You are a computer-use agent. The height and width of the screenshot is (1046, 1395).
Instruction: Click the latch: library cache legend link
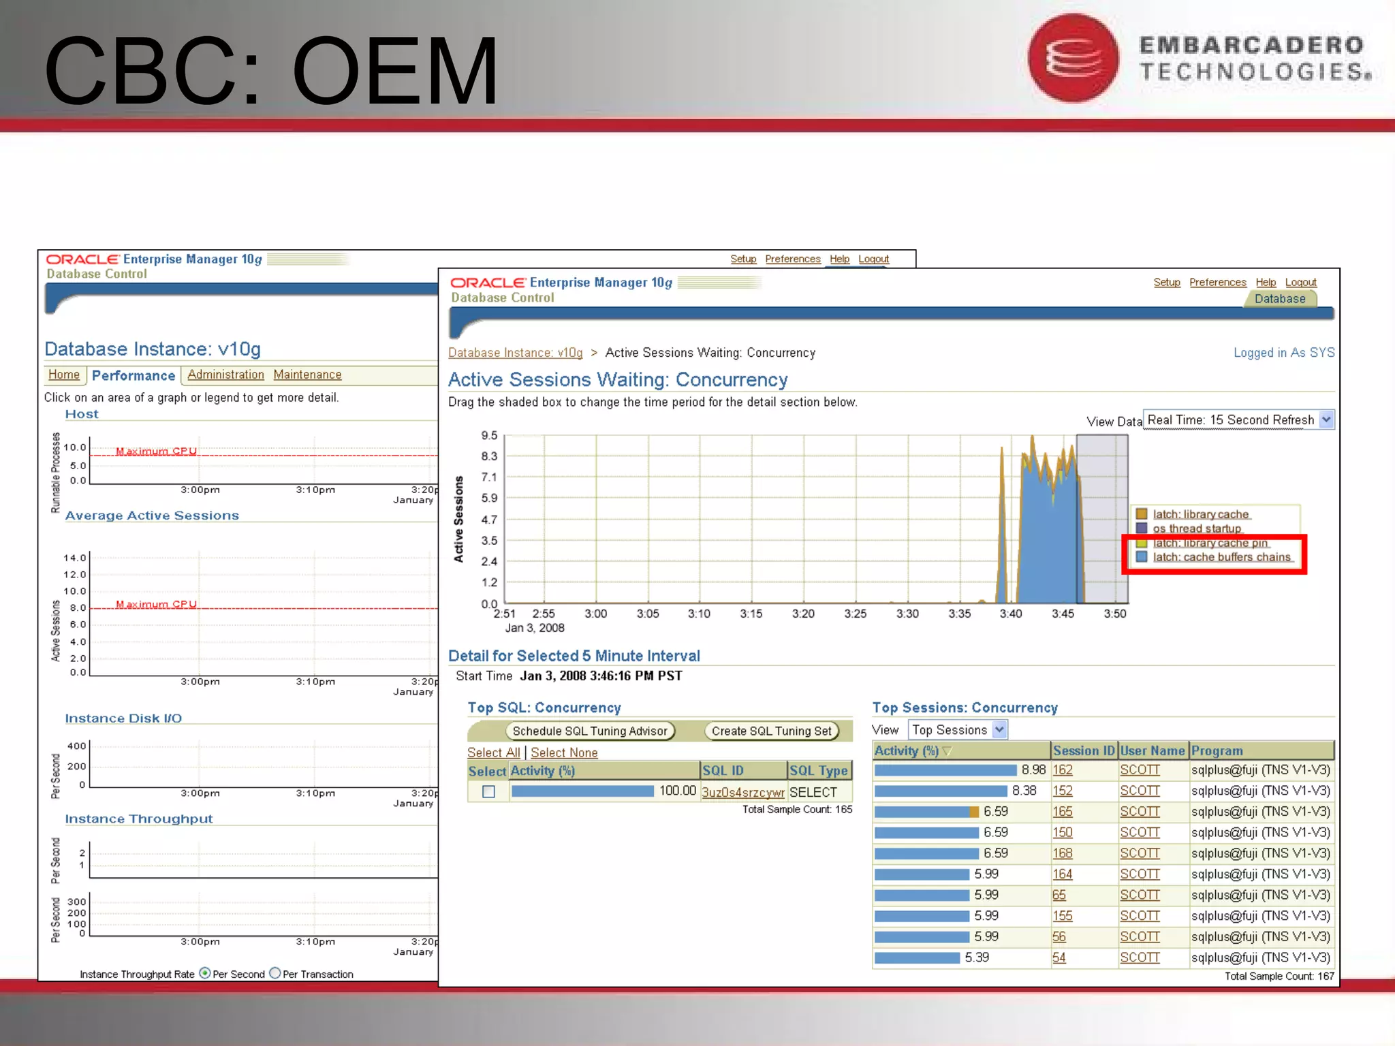[x=1201, y=514]
